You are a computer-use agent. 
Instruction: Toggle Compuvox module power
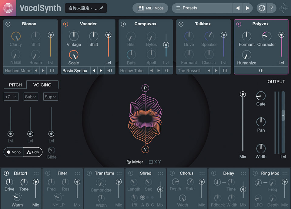pyautogui.click(x=123, y=24)
